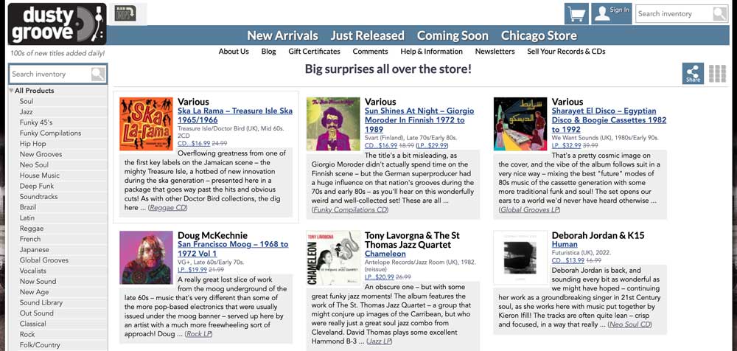This screenshot has width=737, height=351.
Task: Focus the sidebar Search inventory field
Action: click(x=49, y=74)
